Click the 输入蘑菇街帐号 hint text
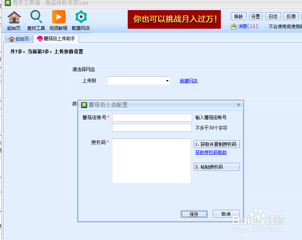The height and width of the screenshot is (240, 302). pos(211,117)
